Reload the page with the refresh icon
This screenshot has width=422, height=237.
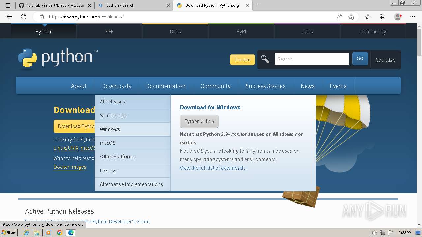point(24,17)
